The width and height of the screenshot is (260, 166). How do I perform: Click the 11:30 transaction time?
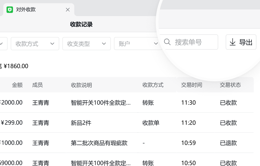click(x=188, y=103)
